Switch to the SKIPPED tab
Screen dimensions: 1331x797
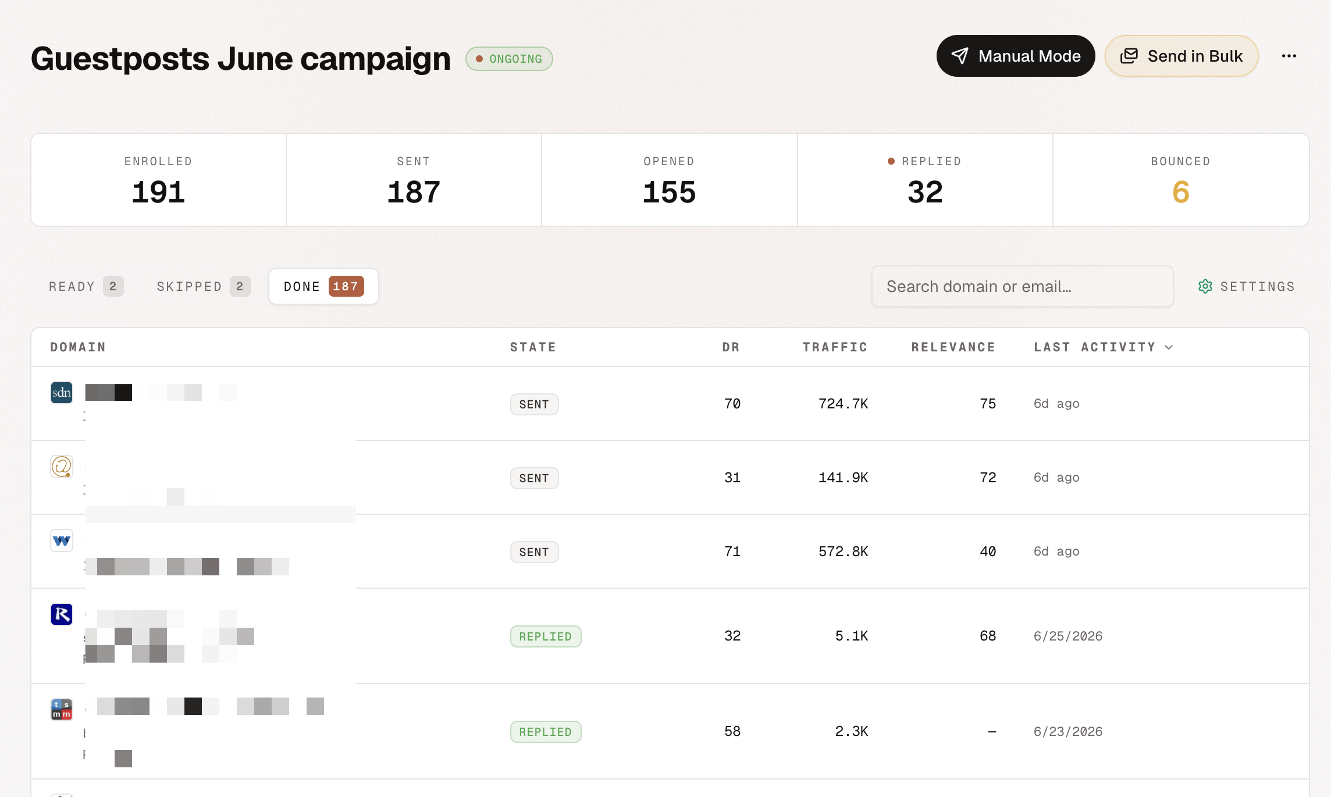click(x=203, y=286)
